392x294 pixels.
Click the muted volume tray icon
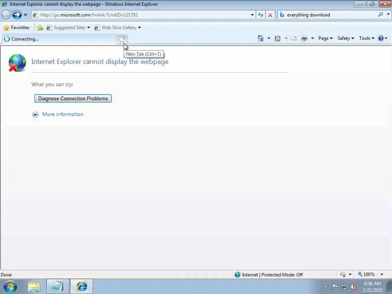(x=353, y=287)
